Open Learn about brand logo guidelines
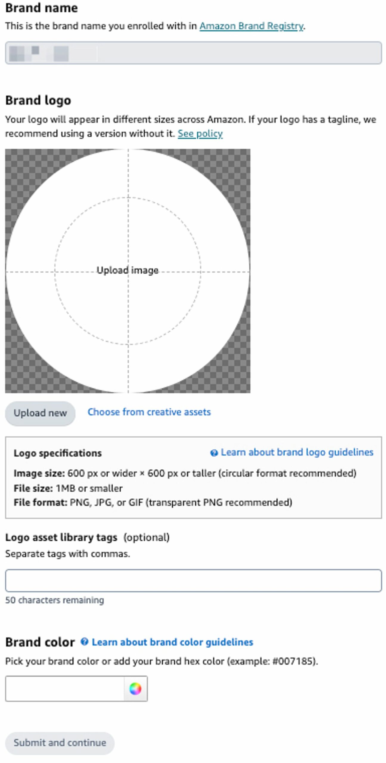This screenshot has height=763, width=386. tap(297, 452)
